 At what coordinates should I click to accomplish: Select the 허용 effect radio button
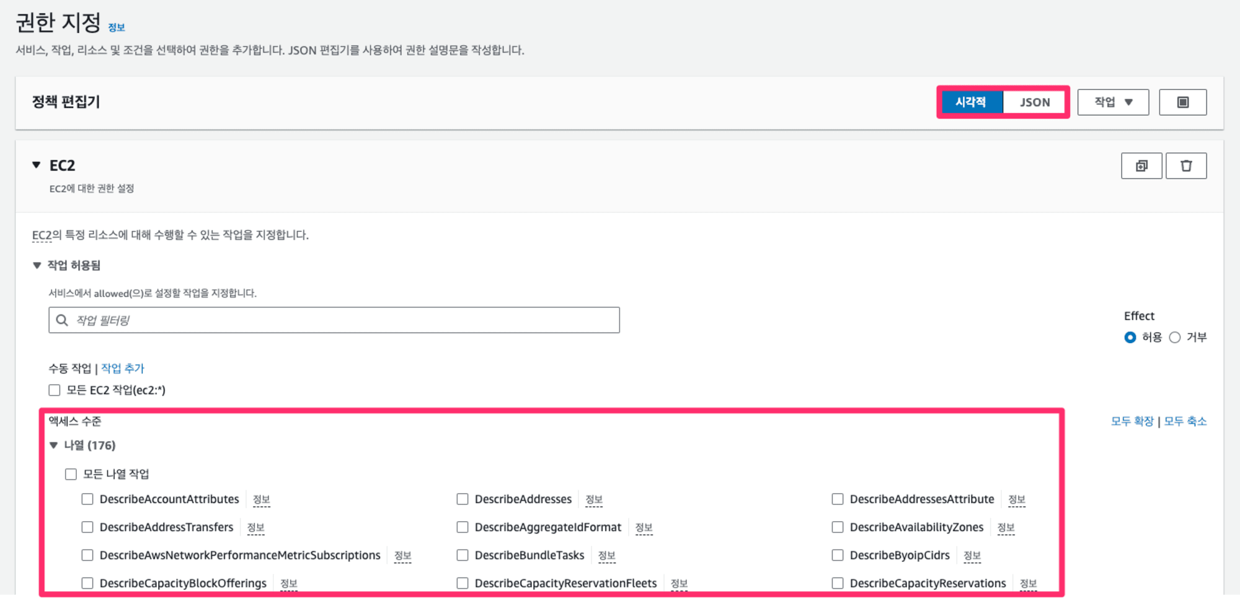[x=1130, y=337]
